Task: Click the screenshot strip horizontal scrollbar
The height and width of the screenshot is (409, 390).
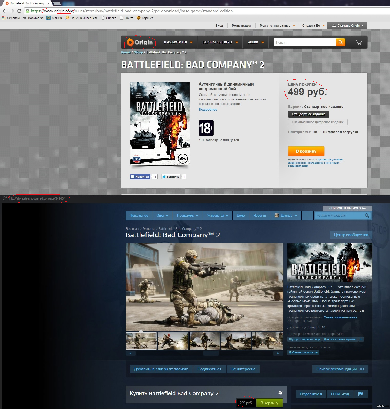Action: (x=211, y=353)
